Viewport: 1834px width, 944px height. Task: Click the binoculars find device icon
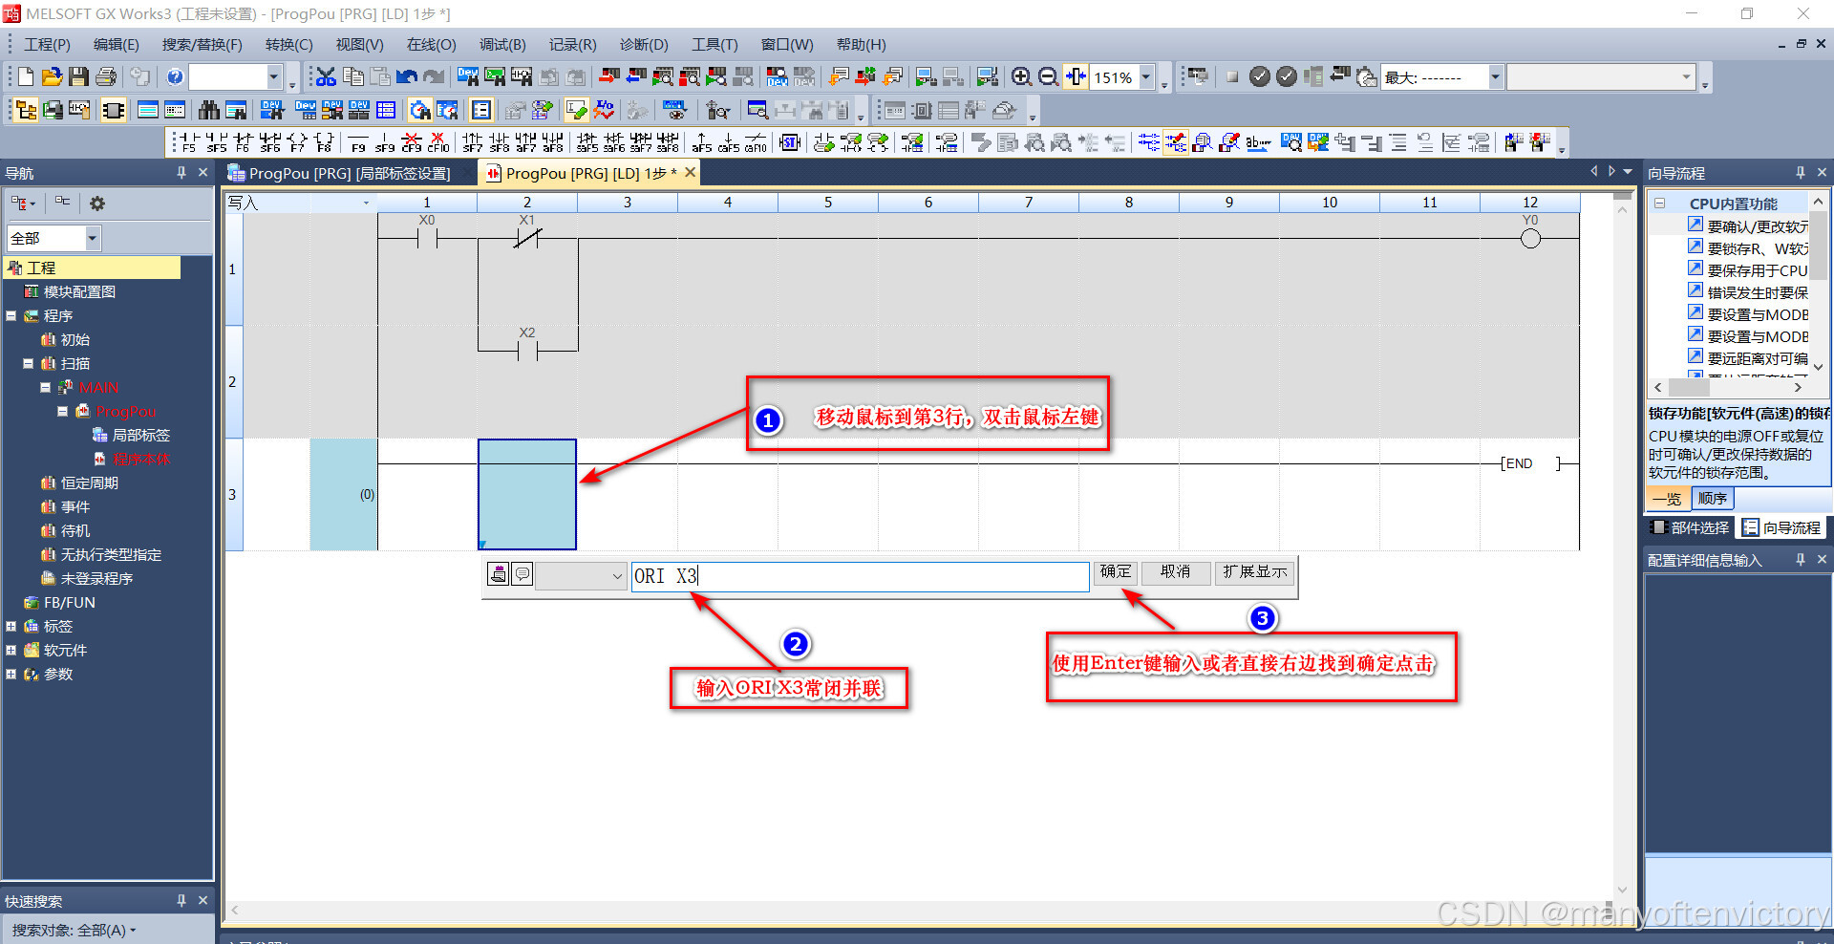[x=208, y=110]
